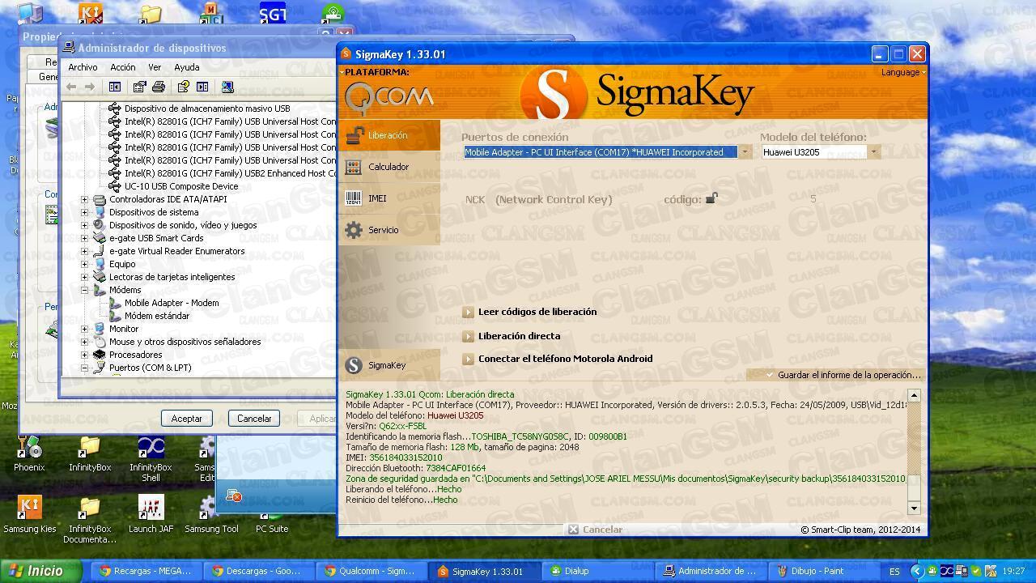Click Aceptar in Propiedades window
This screenshot has height=583, width=1036.
point(186,419)
